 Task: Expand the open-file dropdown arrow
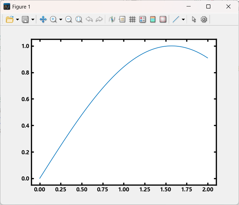[17, 19]
